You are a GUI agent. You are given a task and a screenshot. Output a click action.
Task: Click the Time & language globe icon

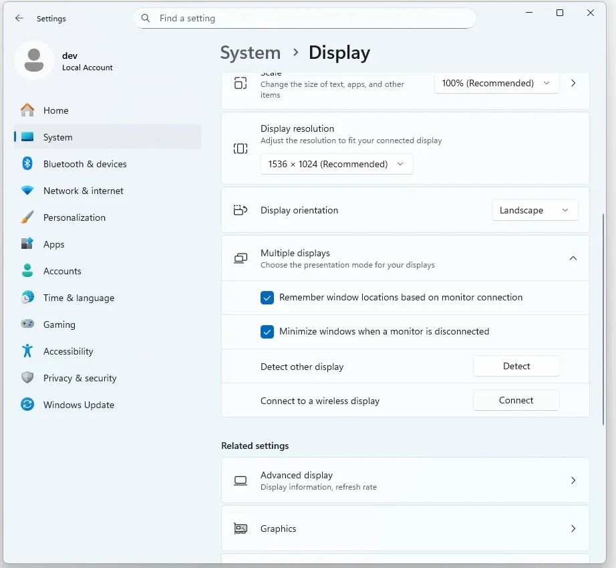click(27, 297)
